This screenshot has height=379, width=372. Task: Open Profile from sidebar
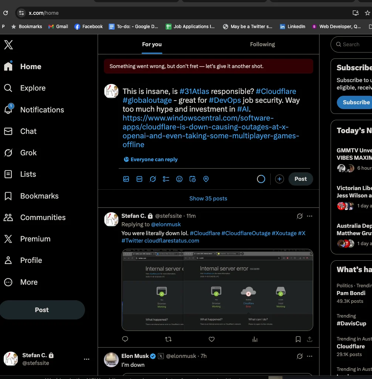click(23, 260)
